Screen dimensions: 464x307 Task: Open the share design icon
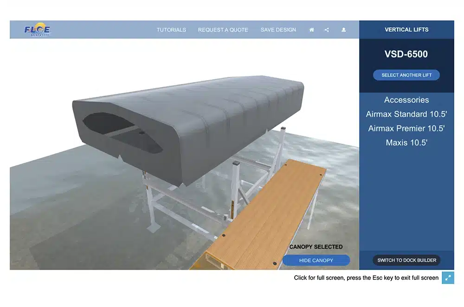327,30
